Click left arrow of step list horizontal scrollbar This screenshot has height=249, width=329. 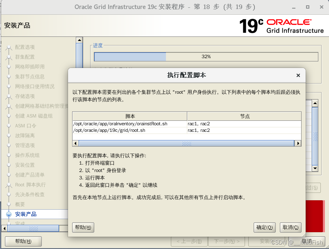click(x=5, y=229)
